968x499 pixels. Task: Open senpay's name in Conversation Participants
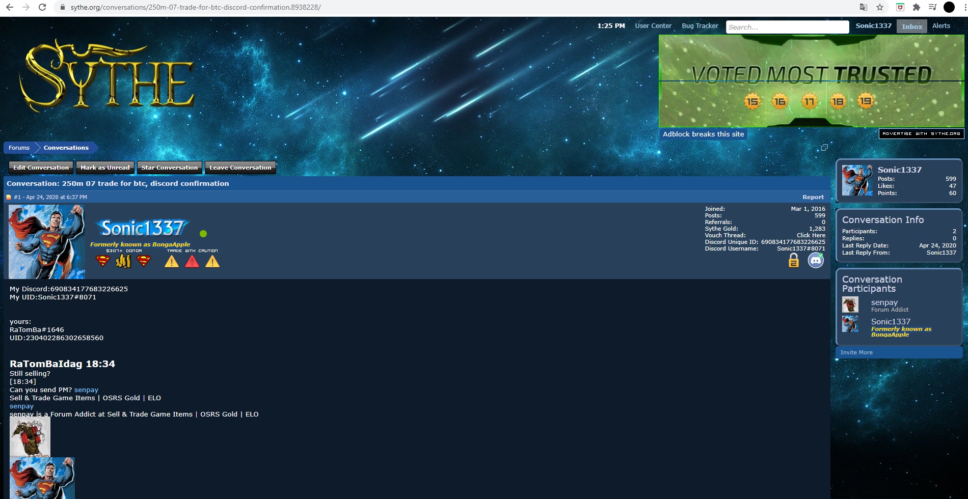[x=884, y=302]
